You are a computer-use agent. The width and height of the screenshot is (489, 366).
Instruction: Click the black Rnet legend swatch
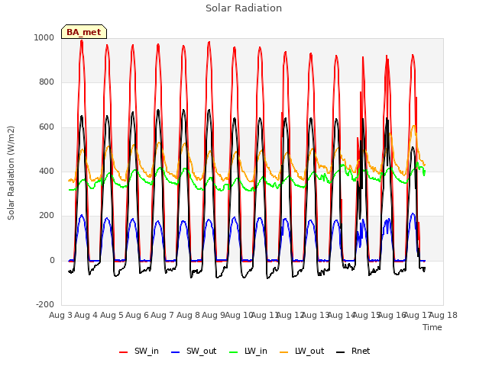pyautogui.click(x=341, y=352)
